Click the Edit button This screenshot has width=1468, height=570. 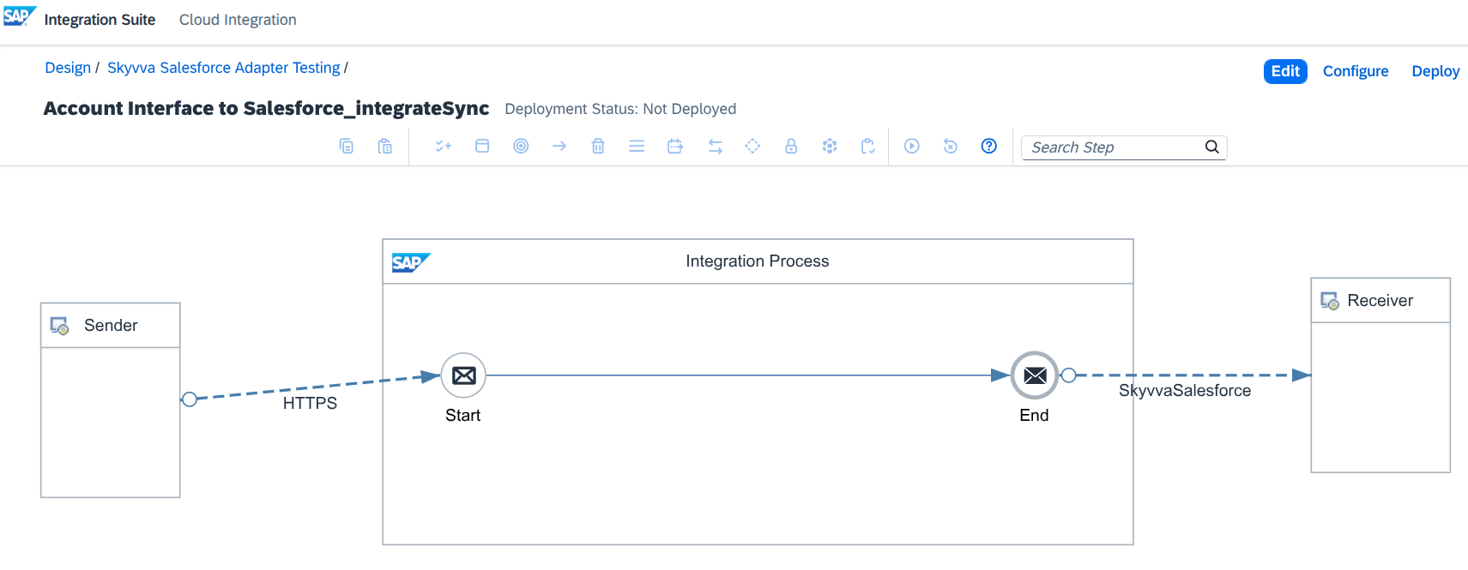1285,71
